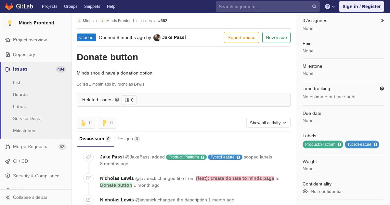Click the Collapse sidebar toggle
The height and width of the screenshot is (205, 390).
pyautogui.click(x=30, y=197)
